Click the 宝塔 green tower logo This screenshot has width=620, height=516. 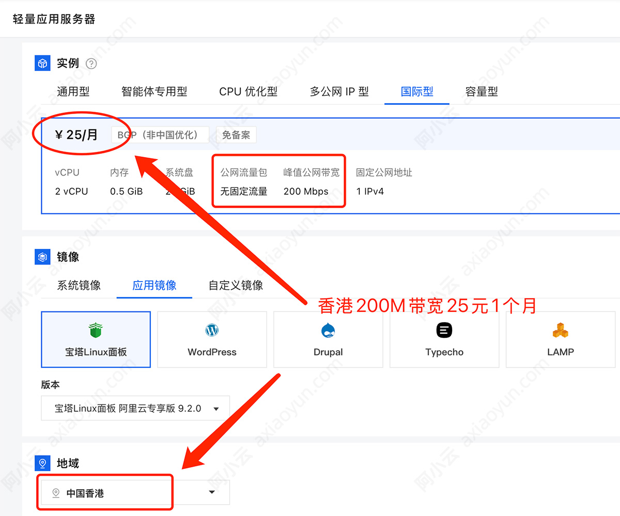tap(96, 330)
